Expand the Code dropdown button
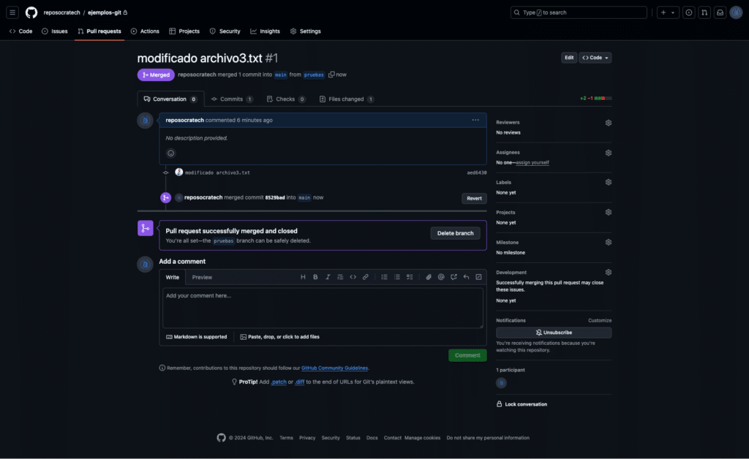The image size is (749, 459). [x=595, y=58]
